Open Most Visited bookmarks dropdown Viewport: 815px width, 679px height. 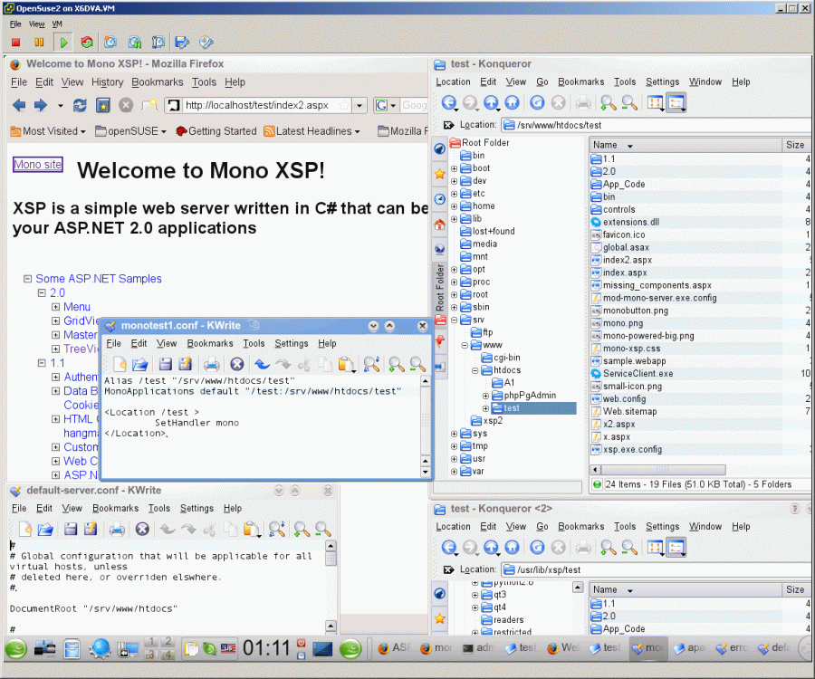(48, 131)
